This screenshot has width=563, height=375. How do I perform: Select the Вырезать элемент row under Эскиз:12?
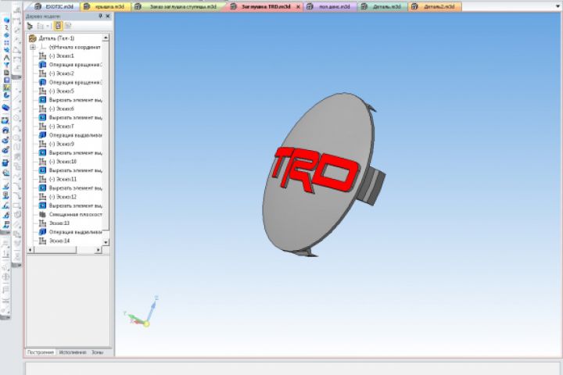click(x=70, y=205)
